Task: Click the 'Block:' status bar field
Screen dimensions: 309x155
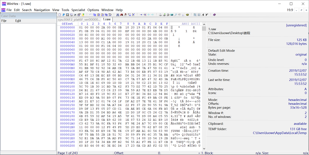Action: click(x=209, y=153)
